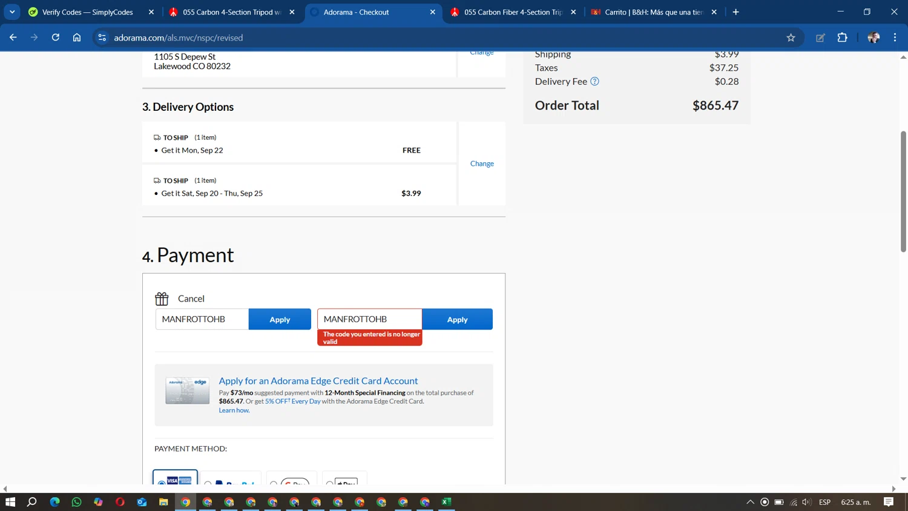
Task: Click the Delivery Fee help icon
Action: [x=594, y=81]
